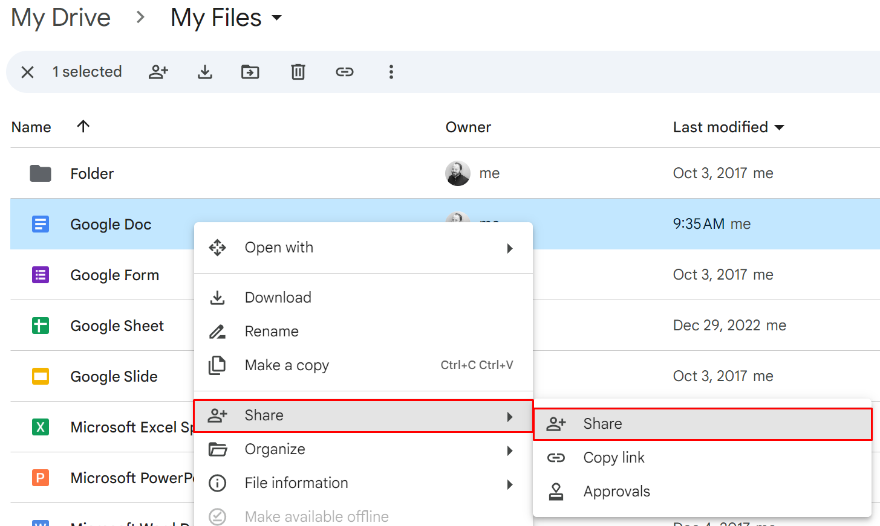Screen dimensions: 880x526
Task: Click the Download arrow icon in the context menu
Action: click(x=217, y=298)
